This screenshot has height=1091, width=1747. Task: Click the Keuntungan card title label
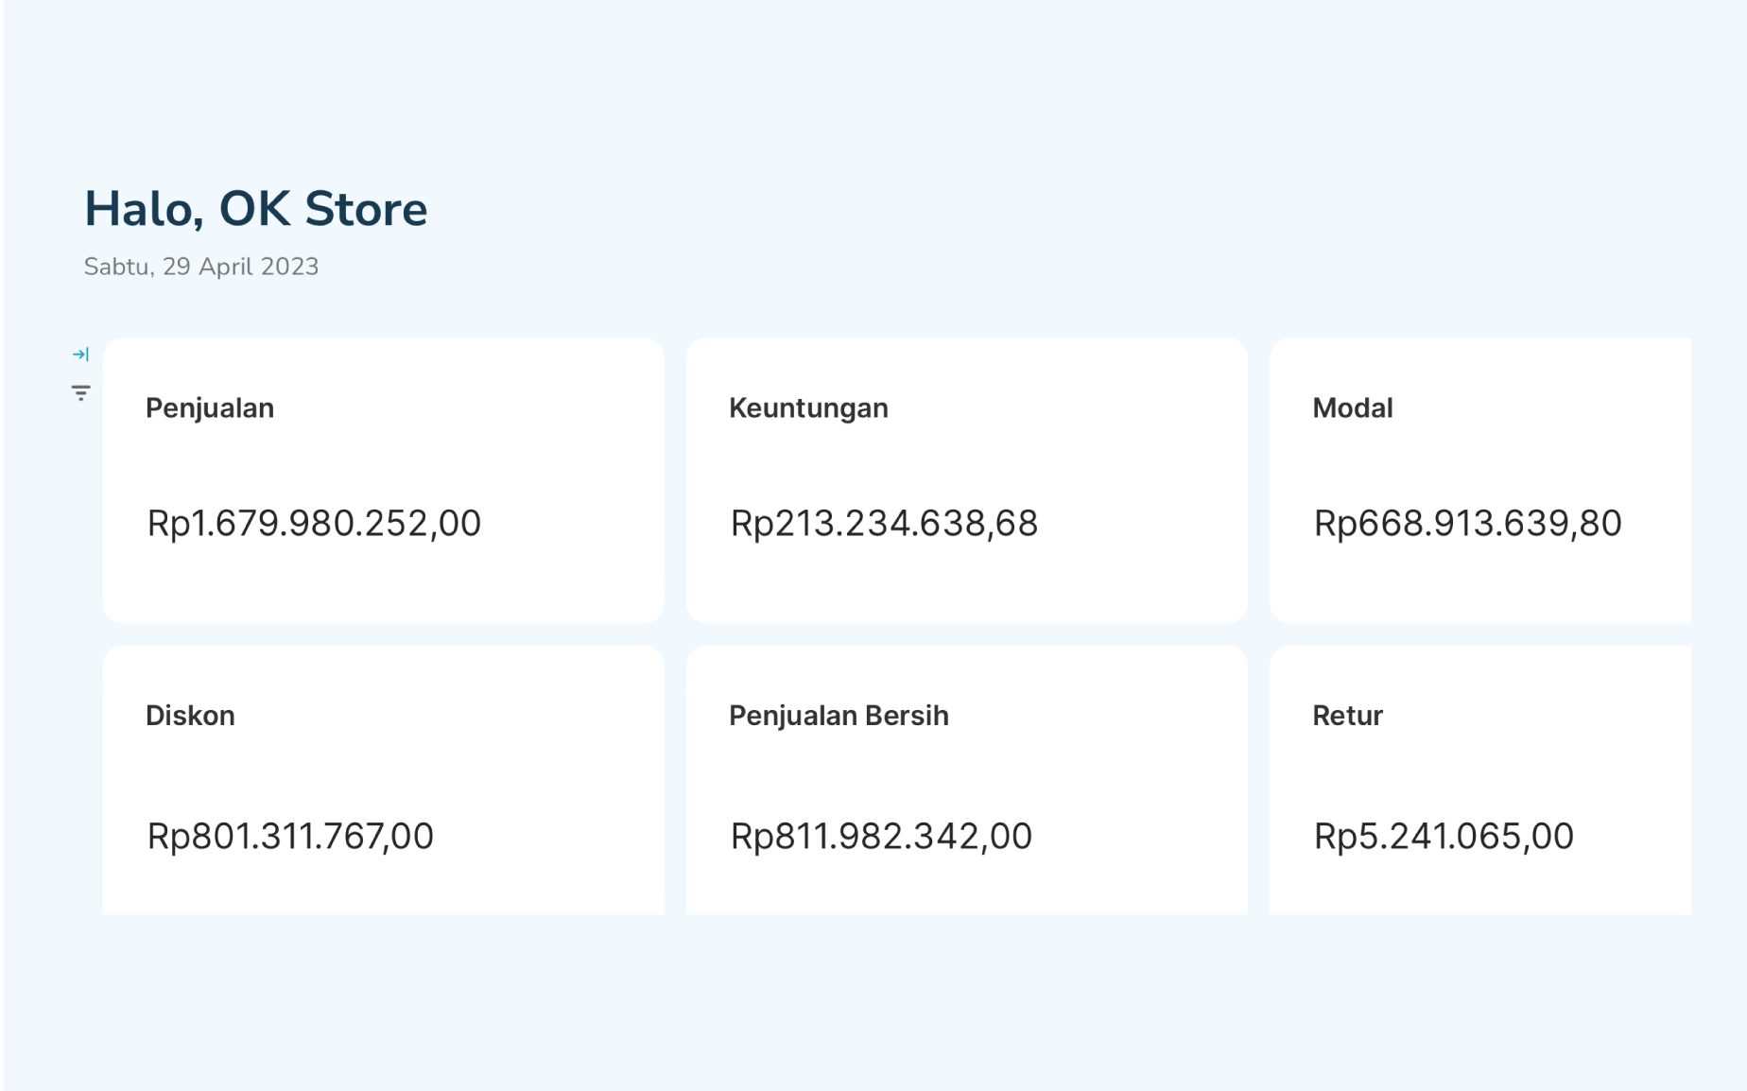pos(808,409)
